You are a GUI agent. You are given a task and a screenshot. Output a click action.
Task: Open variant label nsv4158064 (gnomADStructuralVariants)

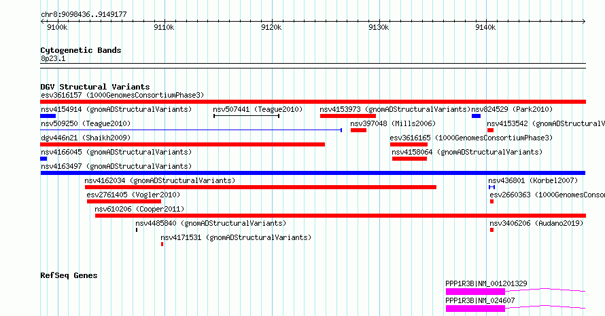(x=467, y=152)
